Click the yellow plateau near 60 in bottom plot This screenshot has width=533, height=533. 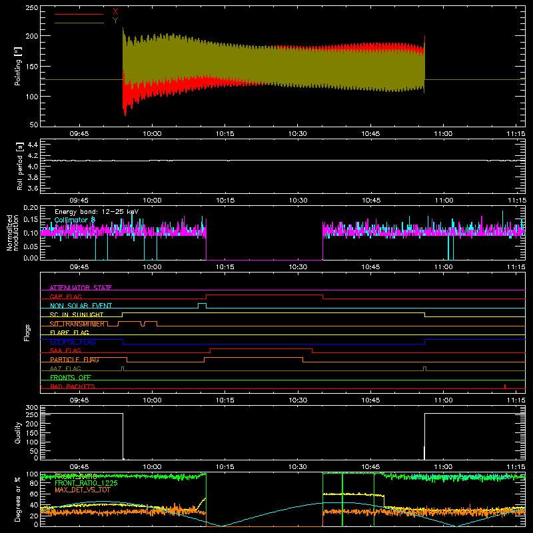[353, 494]
